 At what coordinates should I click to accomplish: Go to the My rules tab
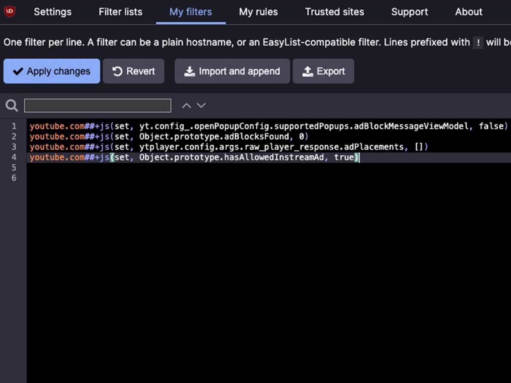click(x=258, y=12)
